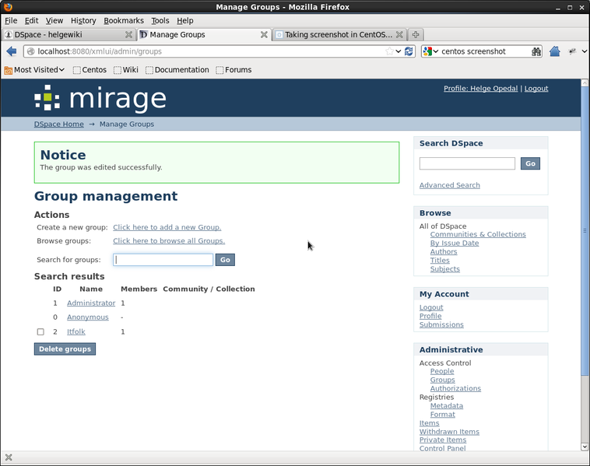
Task: Click the mirage logo in the header
Action: click(100, 98)
